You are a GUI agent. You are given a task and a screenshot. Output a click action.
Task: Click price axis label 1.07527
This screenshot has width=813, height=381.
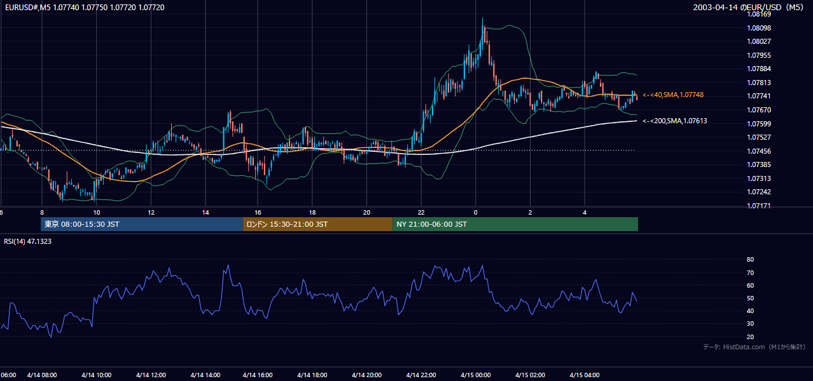click(x=758, y=137)
